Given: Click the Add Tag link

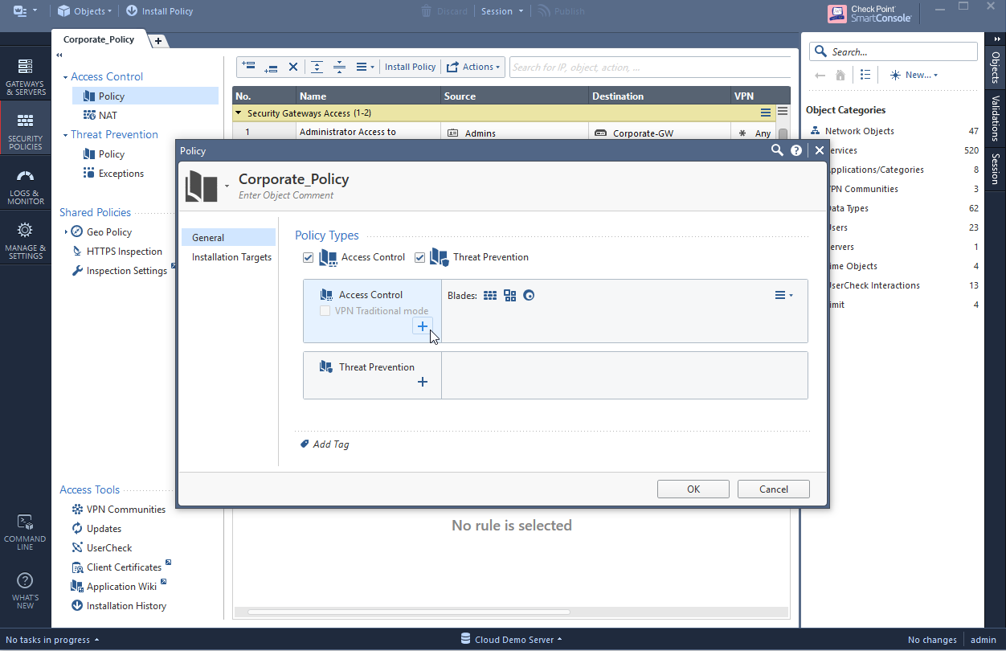Looking at the screenshot, I should point(325,444).
